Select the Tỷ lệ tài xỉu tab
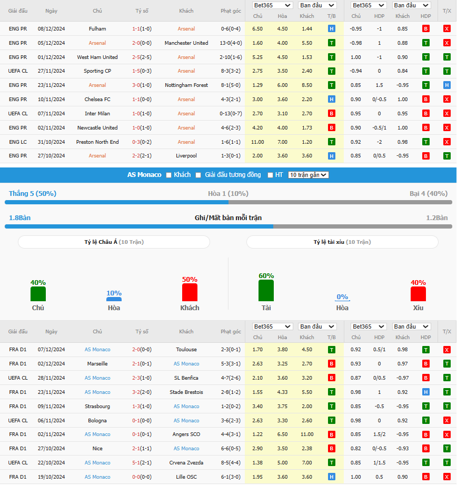Screen dimensions: 457x485 coord(342,242)
